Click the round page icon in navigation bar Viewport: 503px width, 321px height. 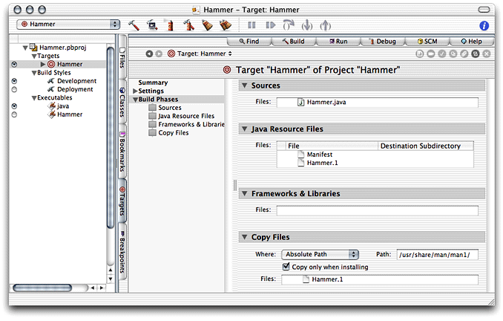(x=420, y=53)
